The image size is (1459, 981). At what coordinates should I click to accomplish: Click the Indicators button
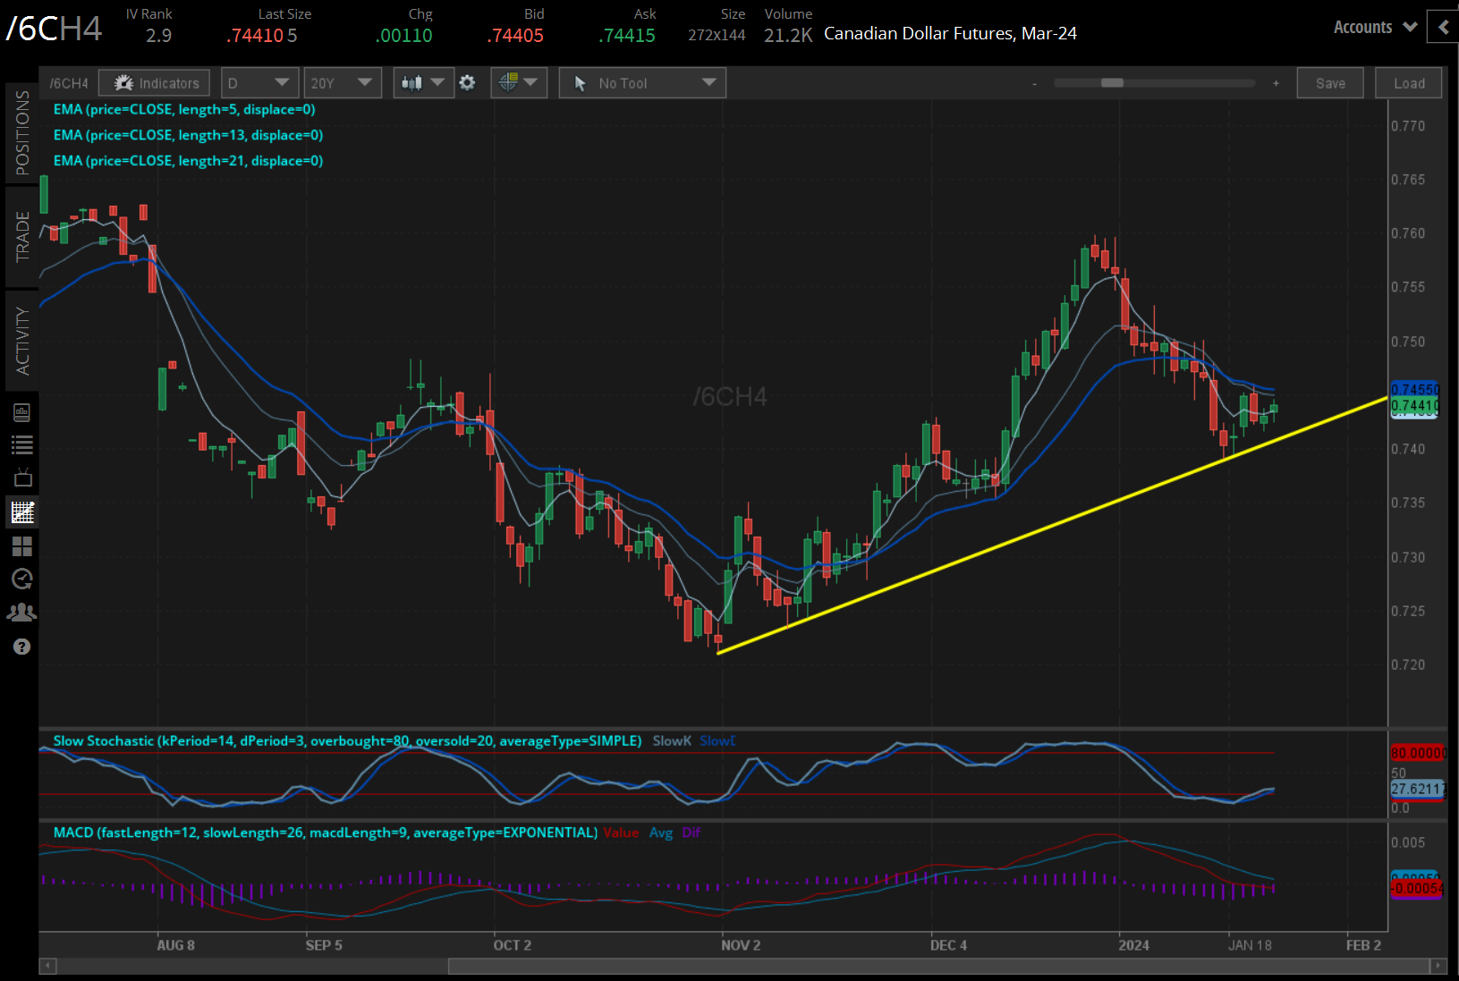click(155, 83)
